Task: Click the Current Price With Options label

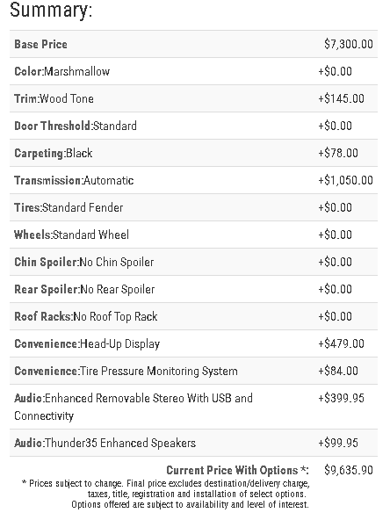Action: tap(237, 470)
